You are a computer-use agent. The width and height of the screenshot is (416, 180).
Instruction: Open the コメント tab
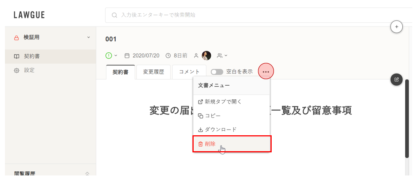coord(189,72)
